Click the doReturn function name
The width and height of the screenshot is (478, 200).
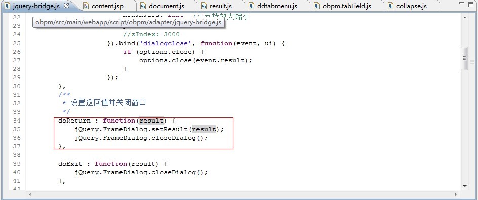(x=74, y=121)
